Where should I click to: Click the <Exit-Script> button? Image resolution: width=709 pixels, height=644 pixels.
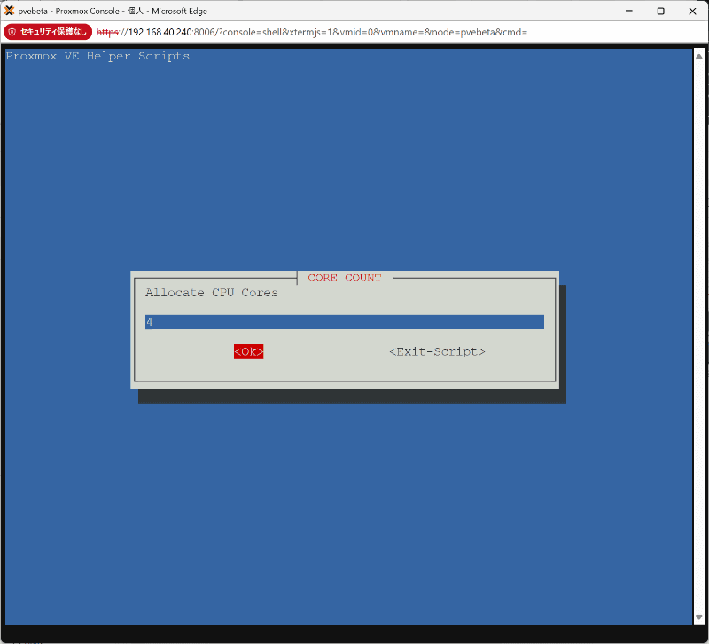click(437, 351)
